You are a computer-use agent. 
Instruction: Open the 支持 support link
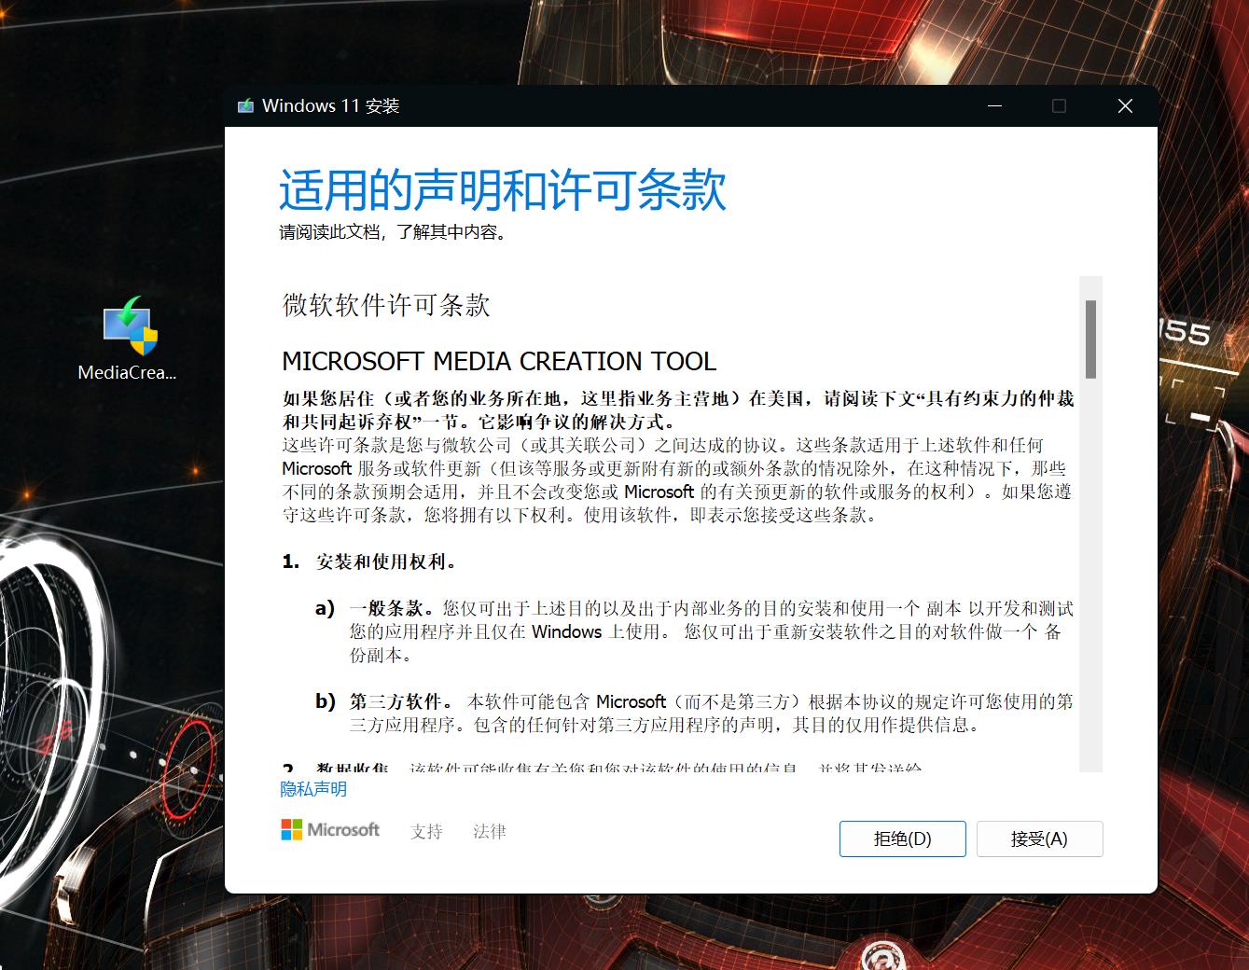coord(427,830)
